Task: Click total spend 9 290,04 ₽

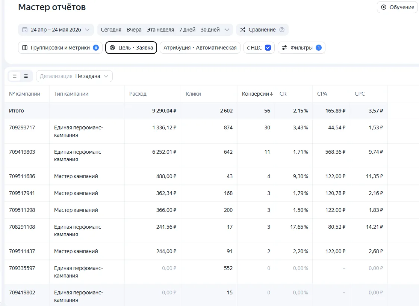Action: point(164,111)
